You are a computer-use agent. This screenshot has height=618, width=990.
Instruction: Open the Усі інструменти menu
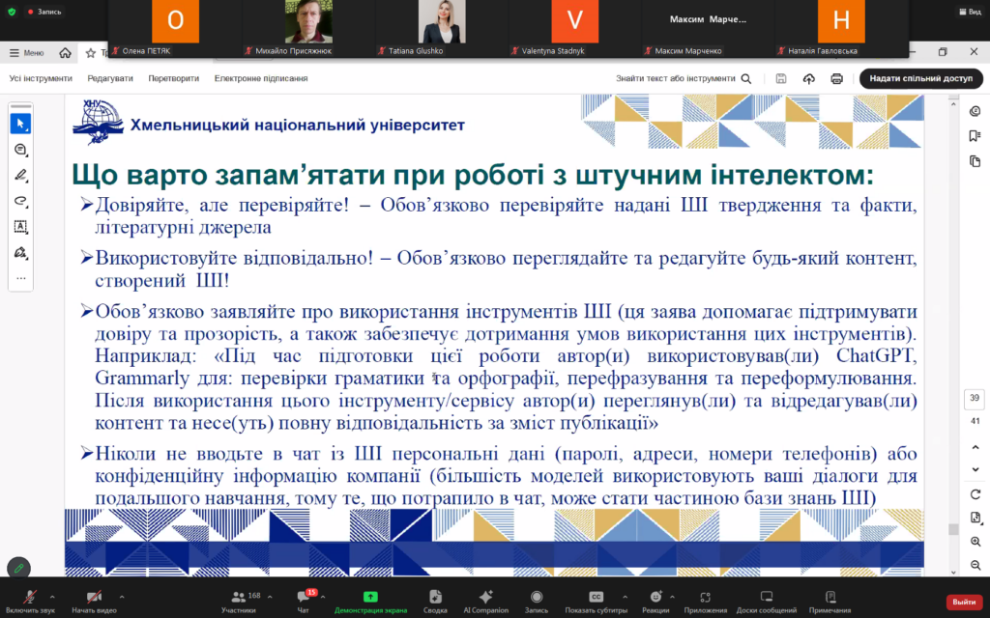click(41, 78)
